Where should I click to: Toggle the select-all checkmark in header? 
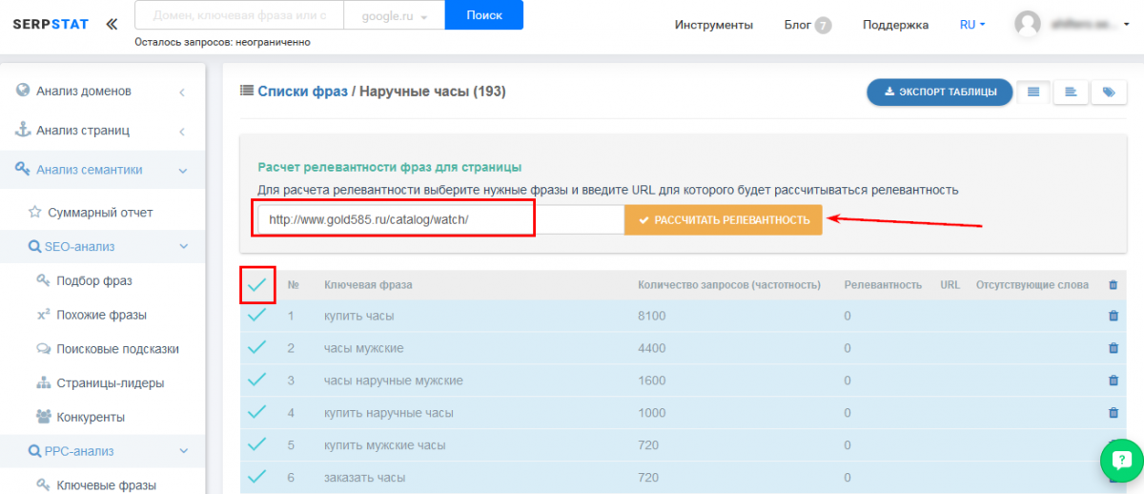click(x=256, y=284)
